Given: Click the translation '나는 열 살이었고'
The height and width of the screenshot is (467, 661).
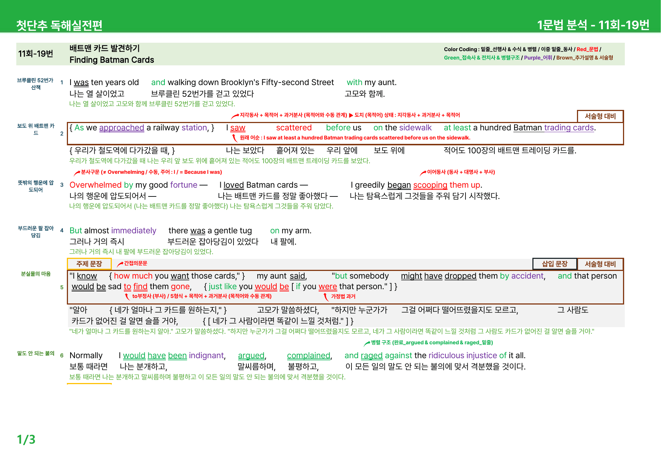Looking at the screenshot, I should pyautogui.click(x=97, y=94).
